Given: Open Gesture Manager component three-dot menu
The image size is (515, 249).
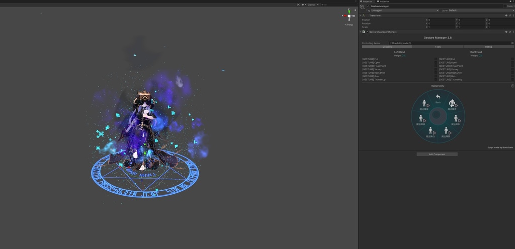Looking at the screenshot, I should click(513, 32).
